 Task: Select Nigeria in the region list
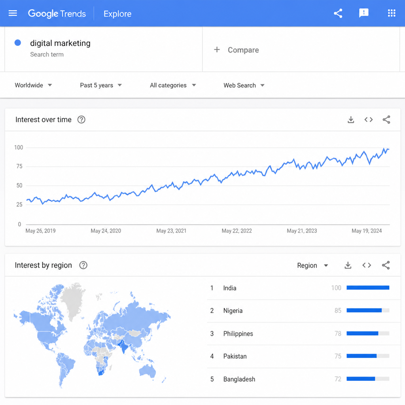pos(303,311)
